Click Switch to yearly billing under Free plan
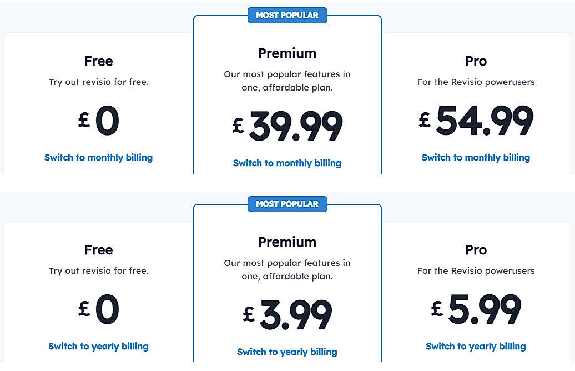Image resolution: width=575 pixels, height=371 pixels. tap(98, 346)
